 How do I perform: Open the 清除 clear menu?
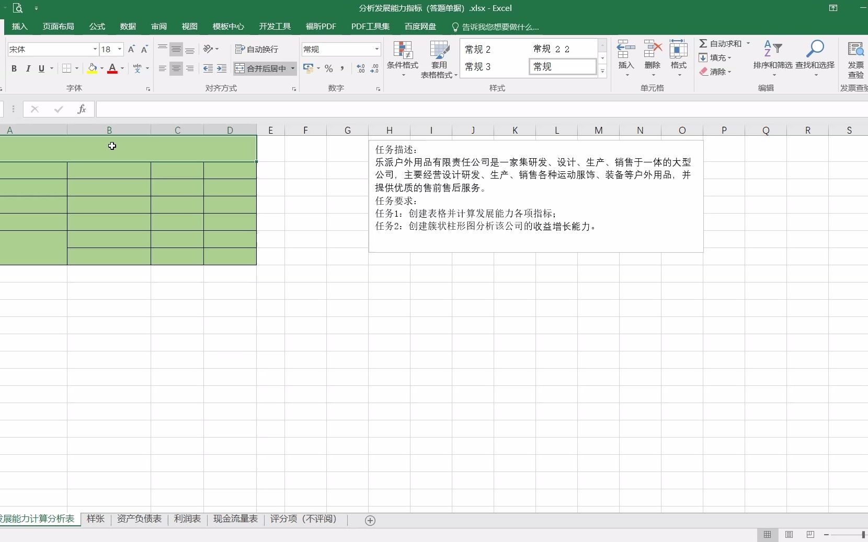click(x=715, y=72)
